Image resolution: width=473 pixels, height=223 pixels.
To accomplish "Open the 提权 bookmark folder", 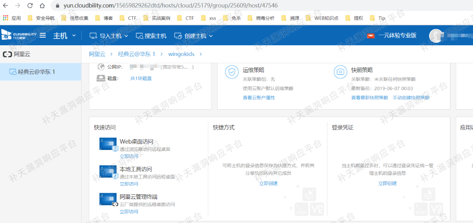I will (354, 18).
